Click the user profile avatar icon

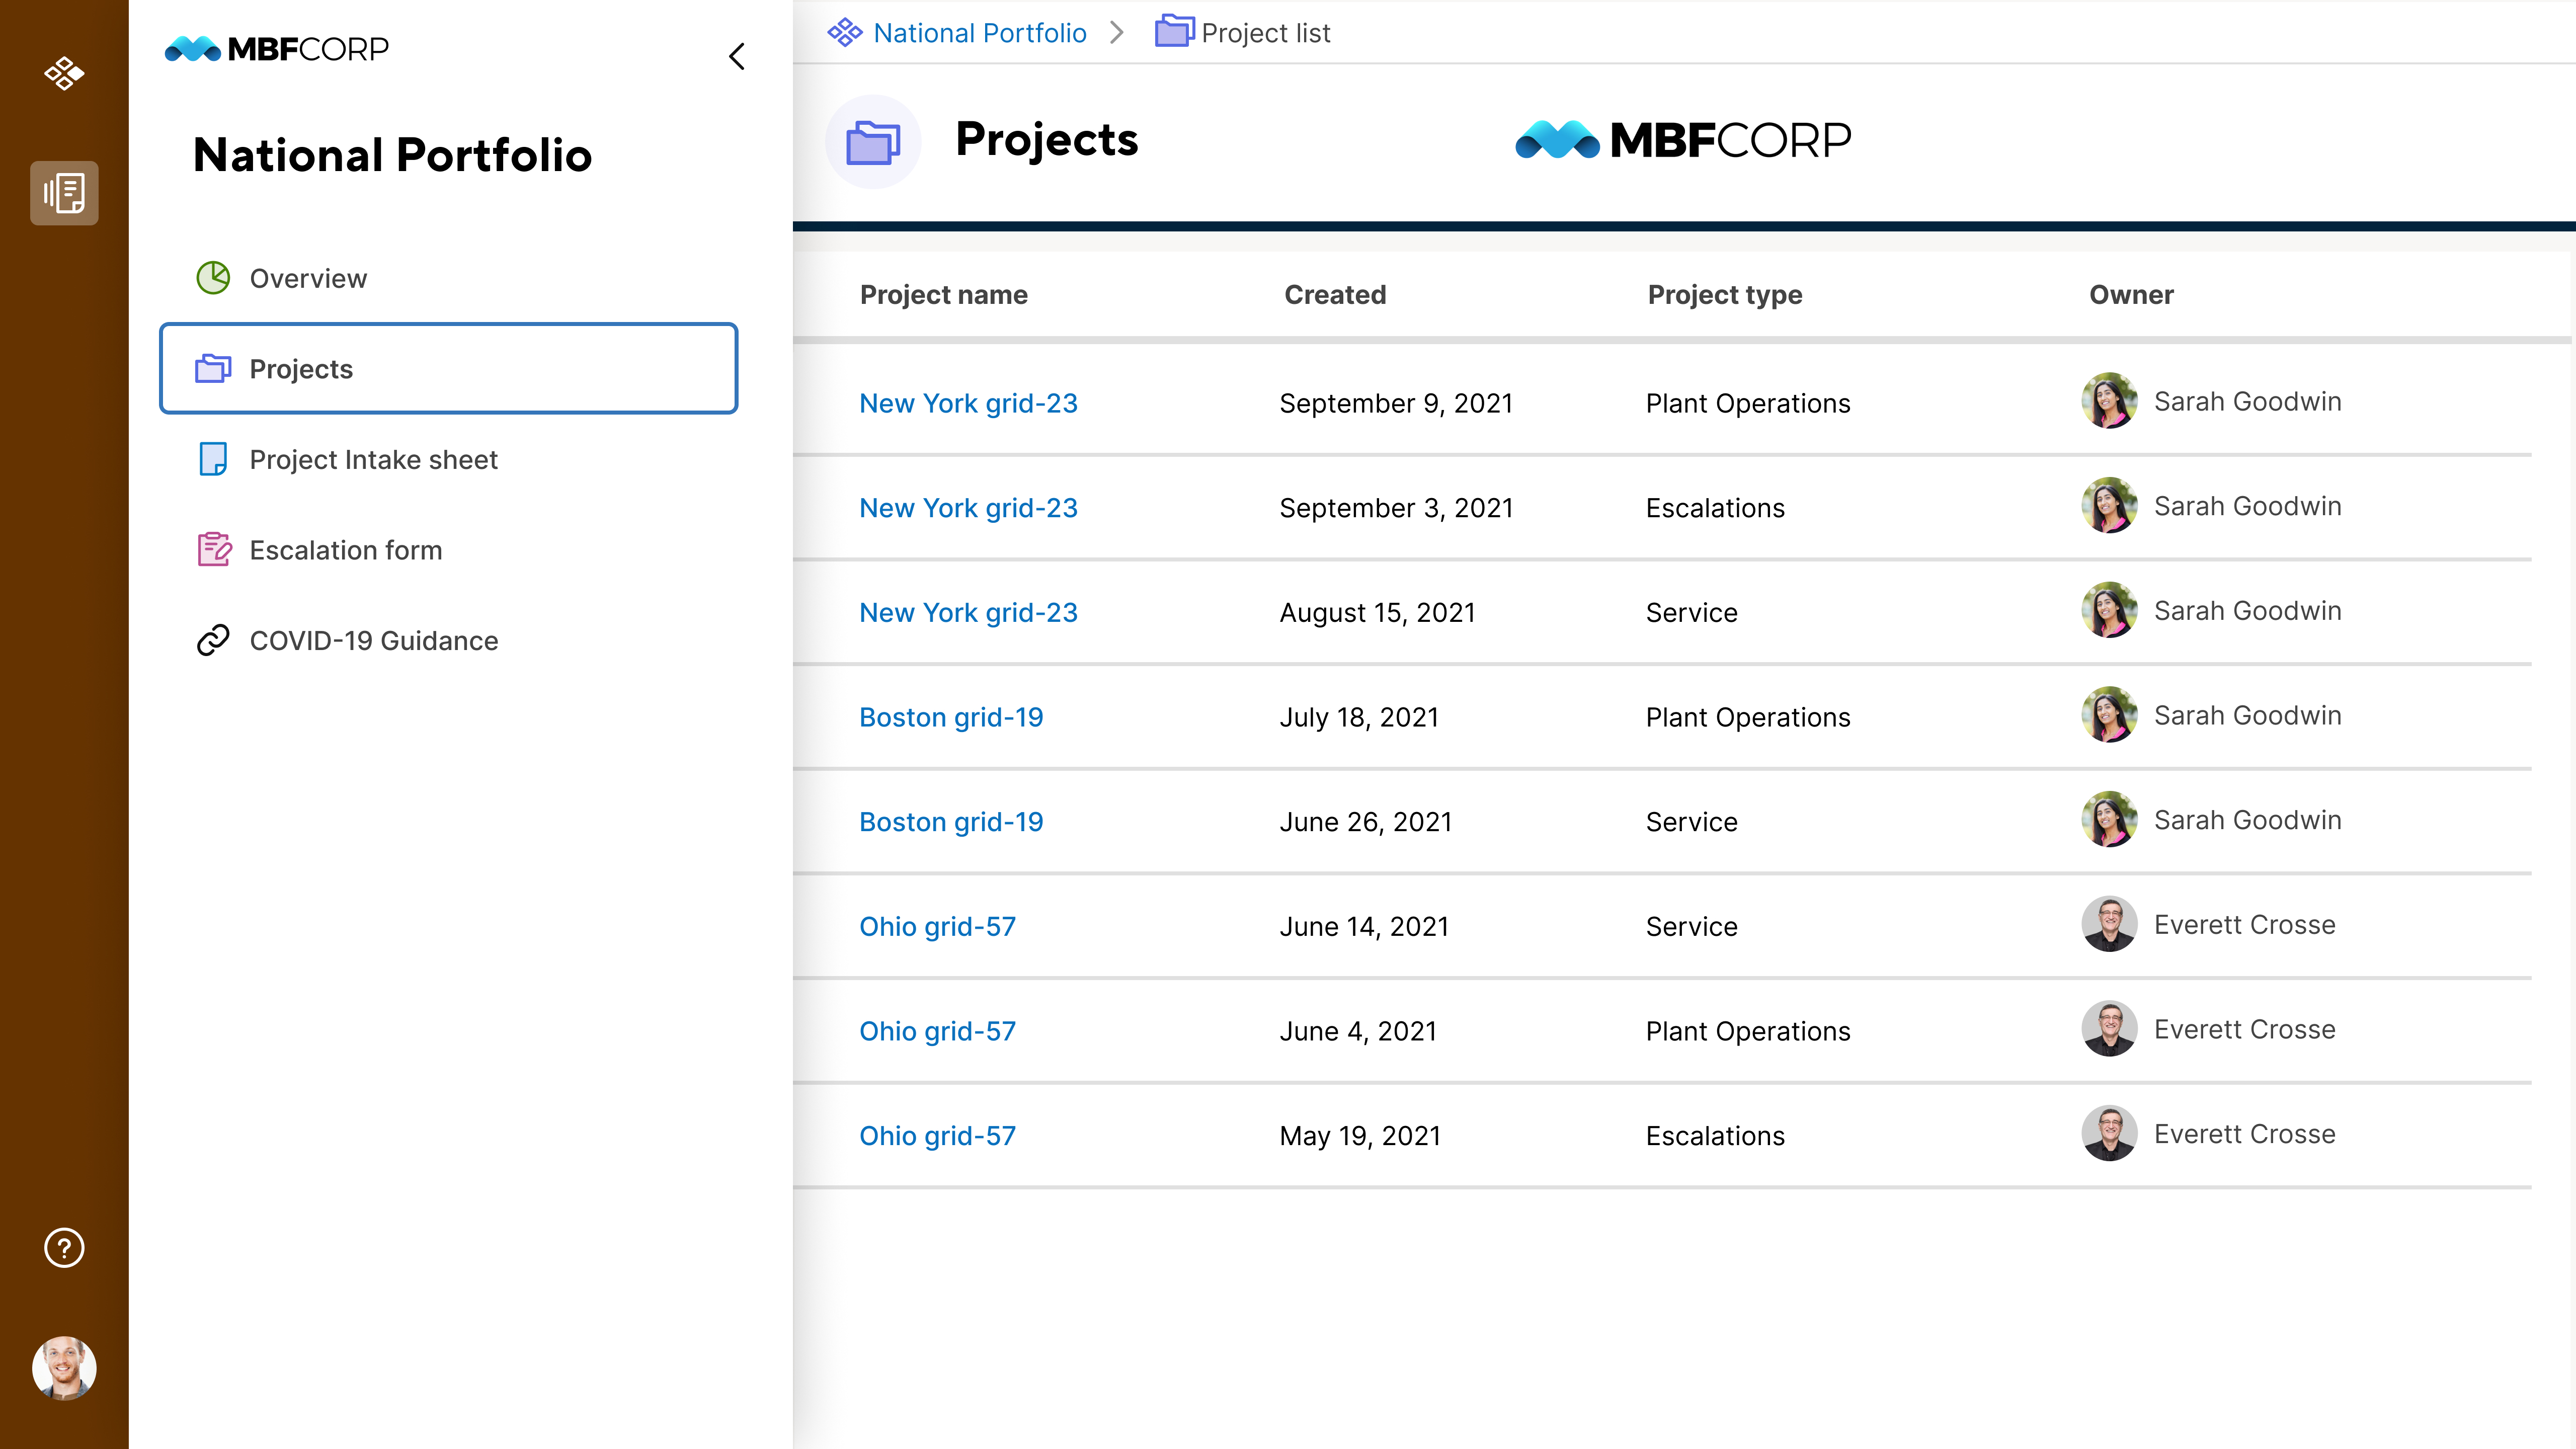pos(64,1367)
